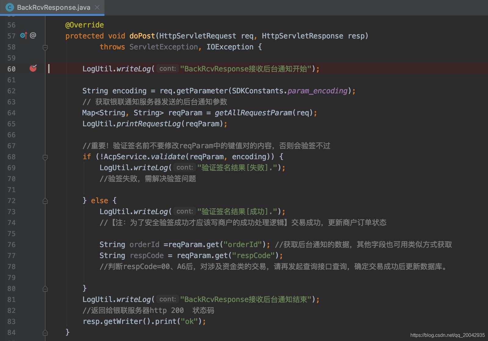The width and height of the screenshot is (488, 341).
Task: Click getAllRequestParam method call
Action: pyautogui.click(x=253, y=113)
